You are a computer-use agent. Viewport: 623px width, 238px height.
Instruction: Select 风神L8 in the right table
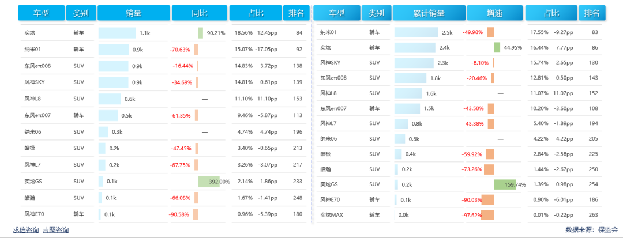click(x=330, y=93)
